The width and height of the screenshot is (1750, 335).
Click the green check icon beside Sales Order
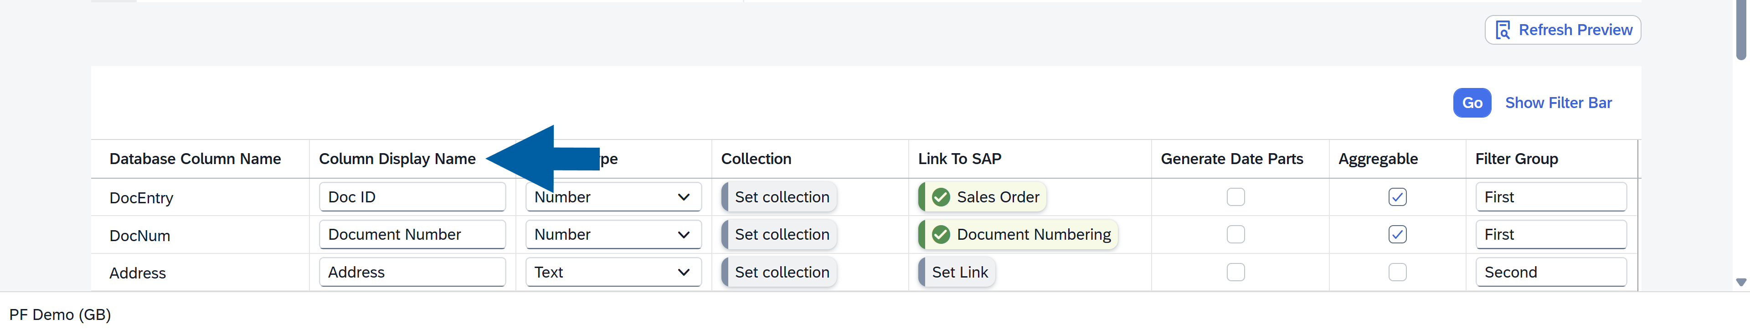tap(941, 197)
